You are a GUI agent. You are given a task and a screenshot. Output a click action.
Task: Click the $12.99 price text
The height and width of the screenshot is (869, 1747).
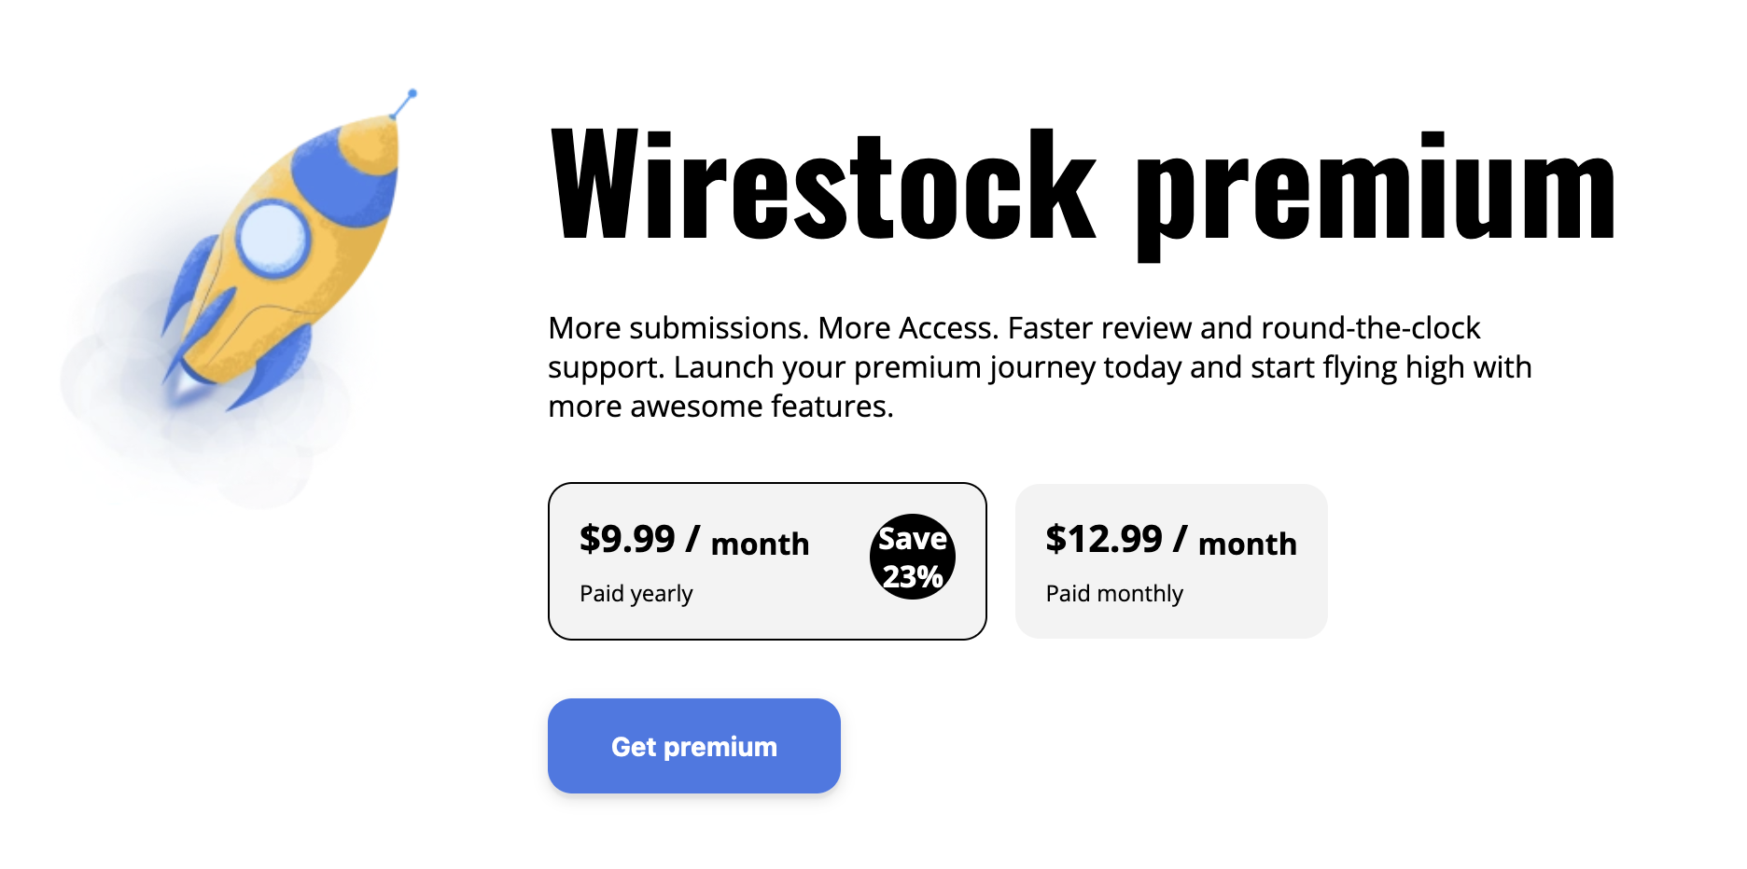click(1104, 539)
